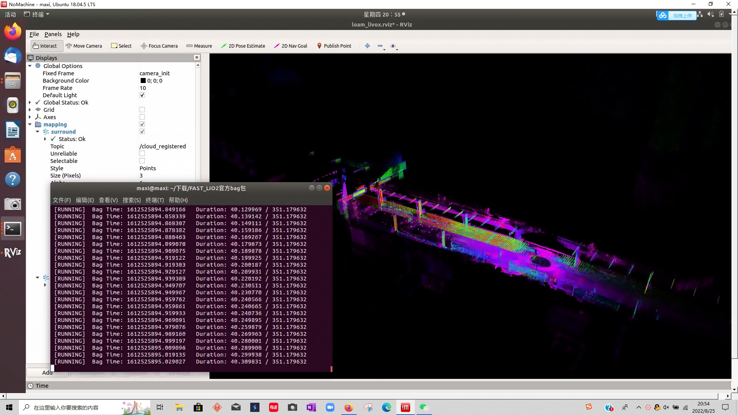Choose the 2D Nav Goal tool
Screen dimensions: 738x415
click(x=291, y=46)
